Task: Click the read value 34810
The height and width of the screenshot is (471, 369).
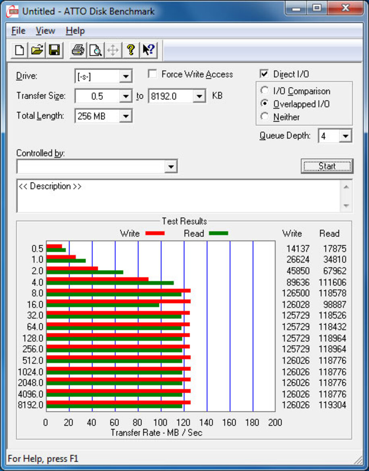Action: [334, 259]
